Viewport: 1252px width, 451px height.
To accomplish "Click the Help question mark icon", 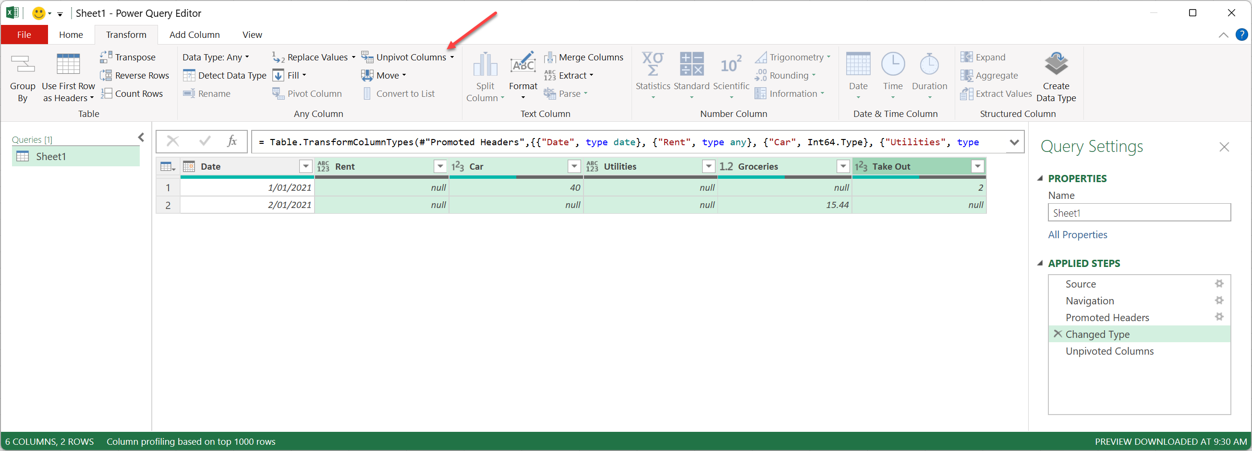I will pyautogui.click(x=1241, y=35).
